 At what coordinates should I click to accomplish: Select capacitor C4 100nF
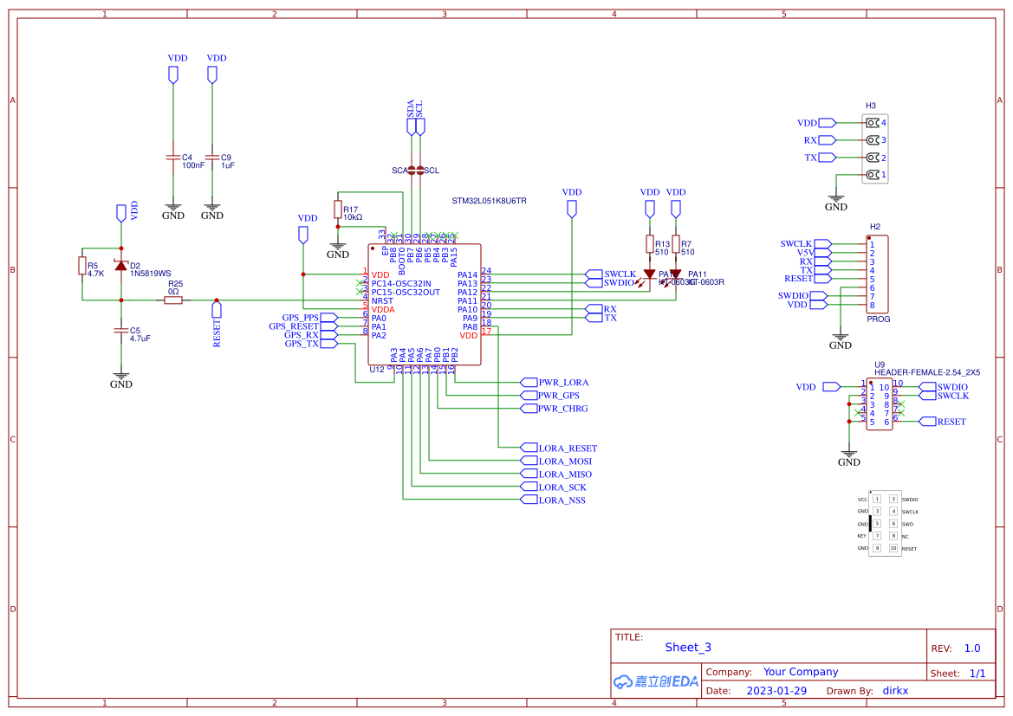(172, 158)
